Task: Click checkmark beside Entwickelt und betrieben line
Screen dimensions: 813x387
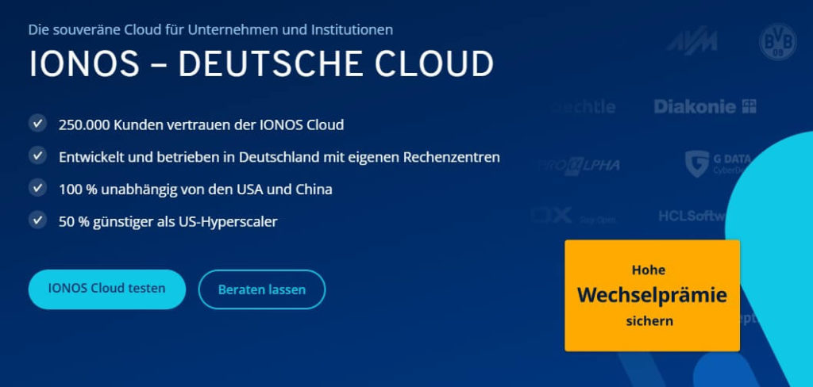Action: tap(37, 155)
